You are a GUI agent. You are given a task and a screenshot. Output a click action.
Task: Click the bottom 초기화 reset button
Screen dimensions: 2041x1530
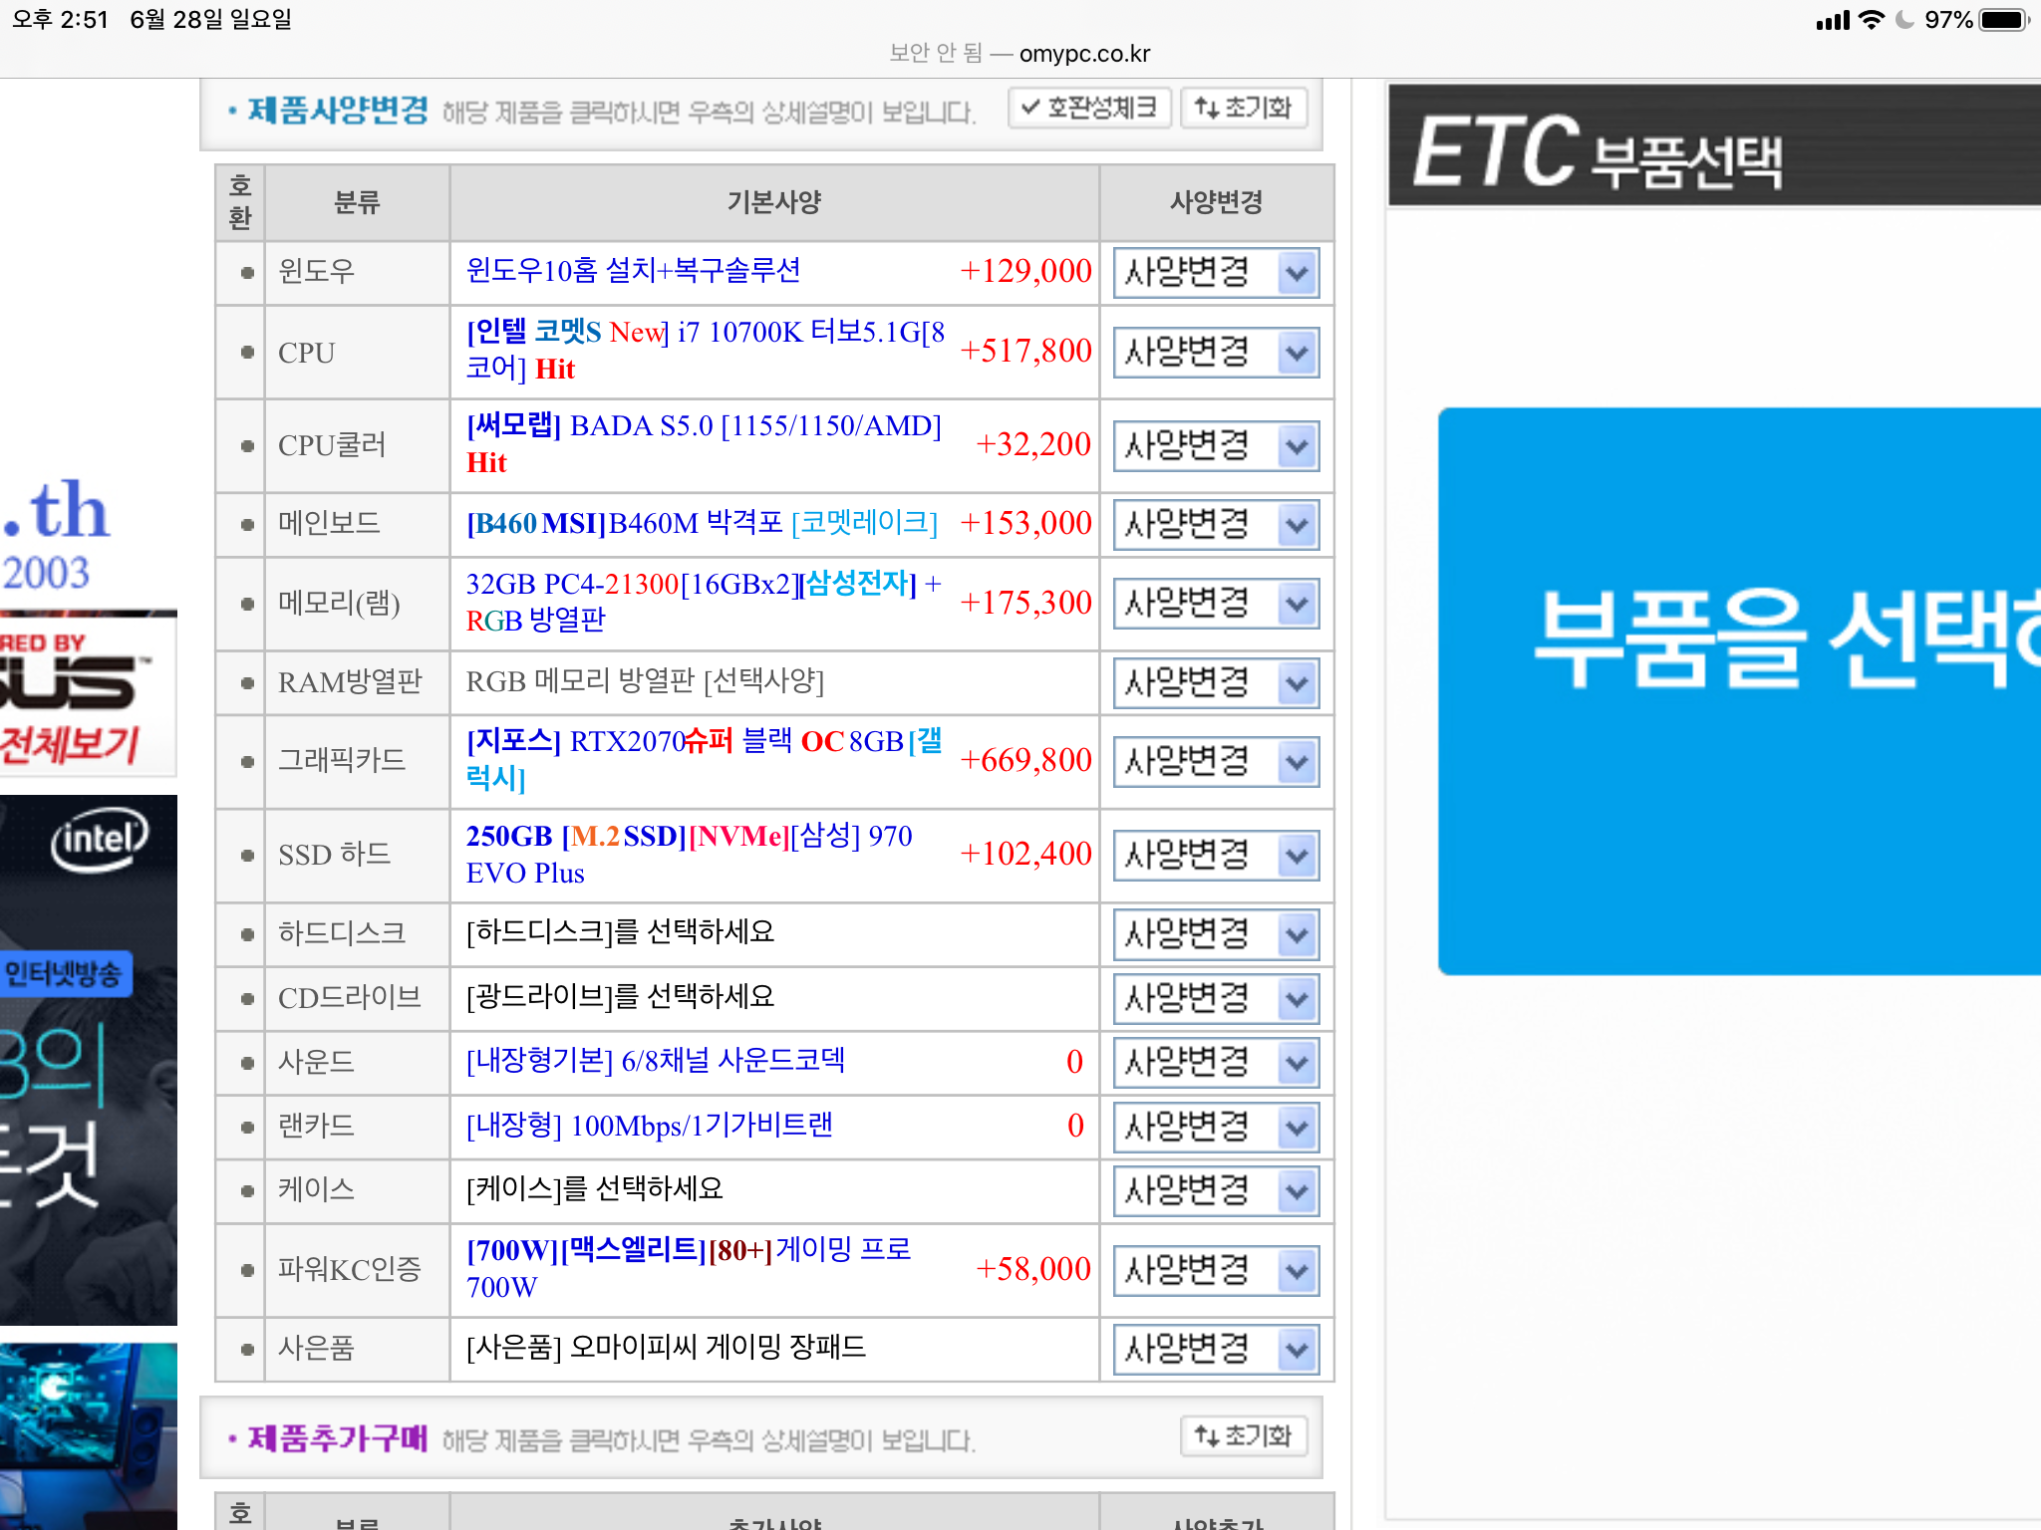click(1243, 1435)
